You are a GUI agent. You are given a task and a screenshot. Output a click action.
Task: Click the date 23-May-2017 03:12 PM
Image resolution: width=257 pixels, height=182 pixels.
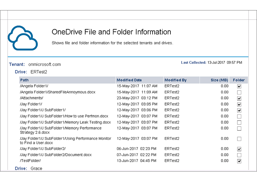(x=137, y=98)
